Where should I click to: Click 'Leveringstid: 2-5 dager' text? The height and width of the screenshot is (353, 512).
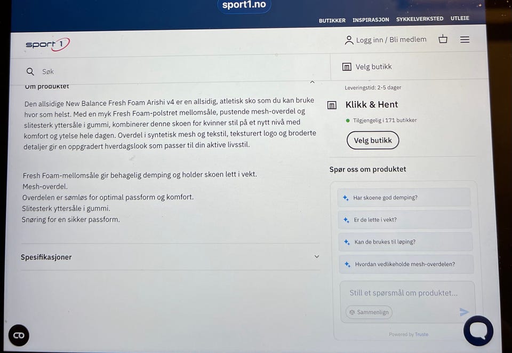coord(373,88)
